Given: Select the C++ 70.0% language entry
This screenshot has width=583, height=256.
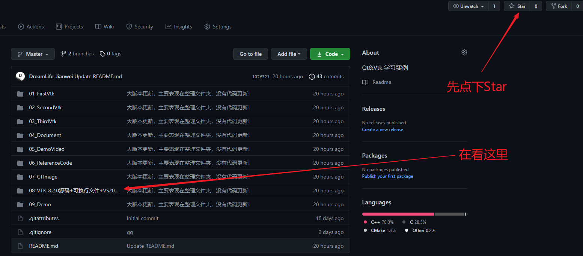Looking at the screenshot, I should coord(379,222).
